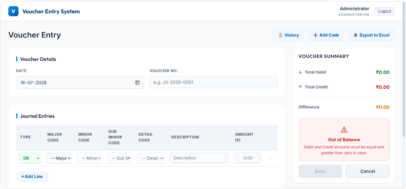Click the MAJOR CODE column header
Image resolution: width=406 pixels, height=189 pixels.
pos(55,137)
